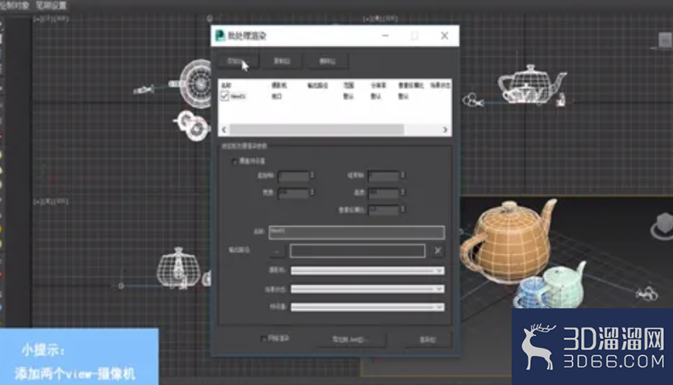Screen dimensions: 673x385
Task: Click the Height spinner arrows
Action: pos(403,193)
